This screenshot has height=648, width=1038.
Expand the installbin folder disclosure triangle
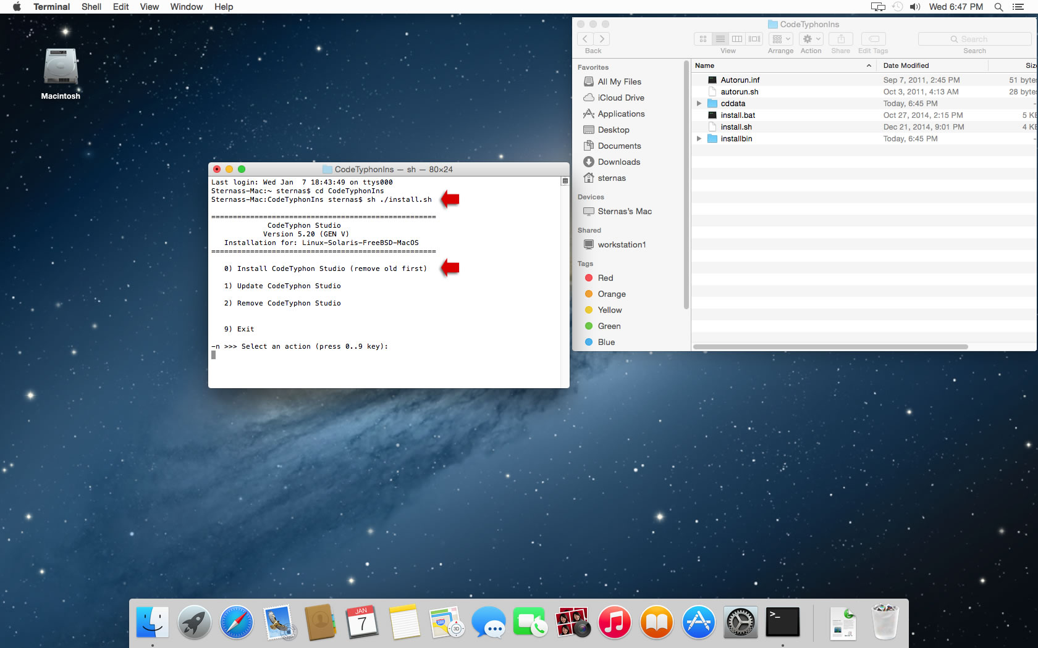click(699, 139)
